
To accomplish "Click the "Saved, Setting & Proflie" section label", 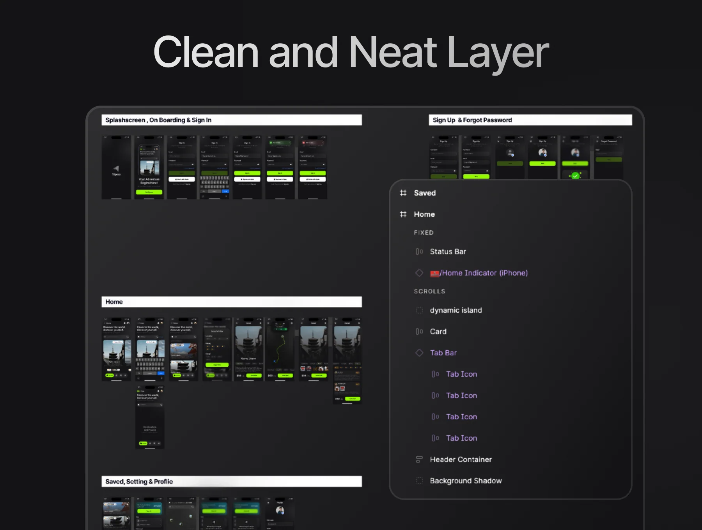I will [x=232, y=482].
